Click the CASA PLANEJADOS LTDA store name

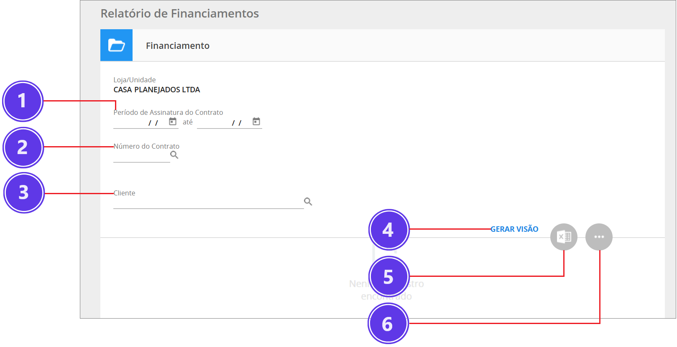[157, 90]
